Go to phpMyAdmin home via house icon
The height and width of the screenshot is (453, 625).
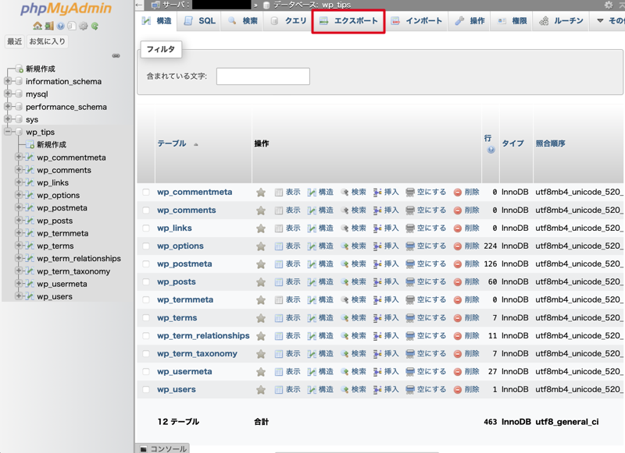pos(37,26)
